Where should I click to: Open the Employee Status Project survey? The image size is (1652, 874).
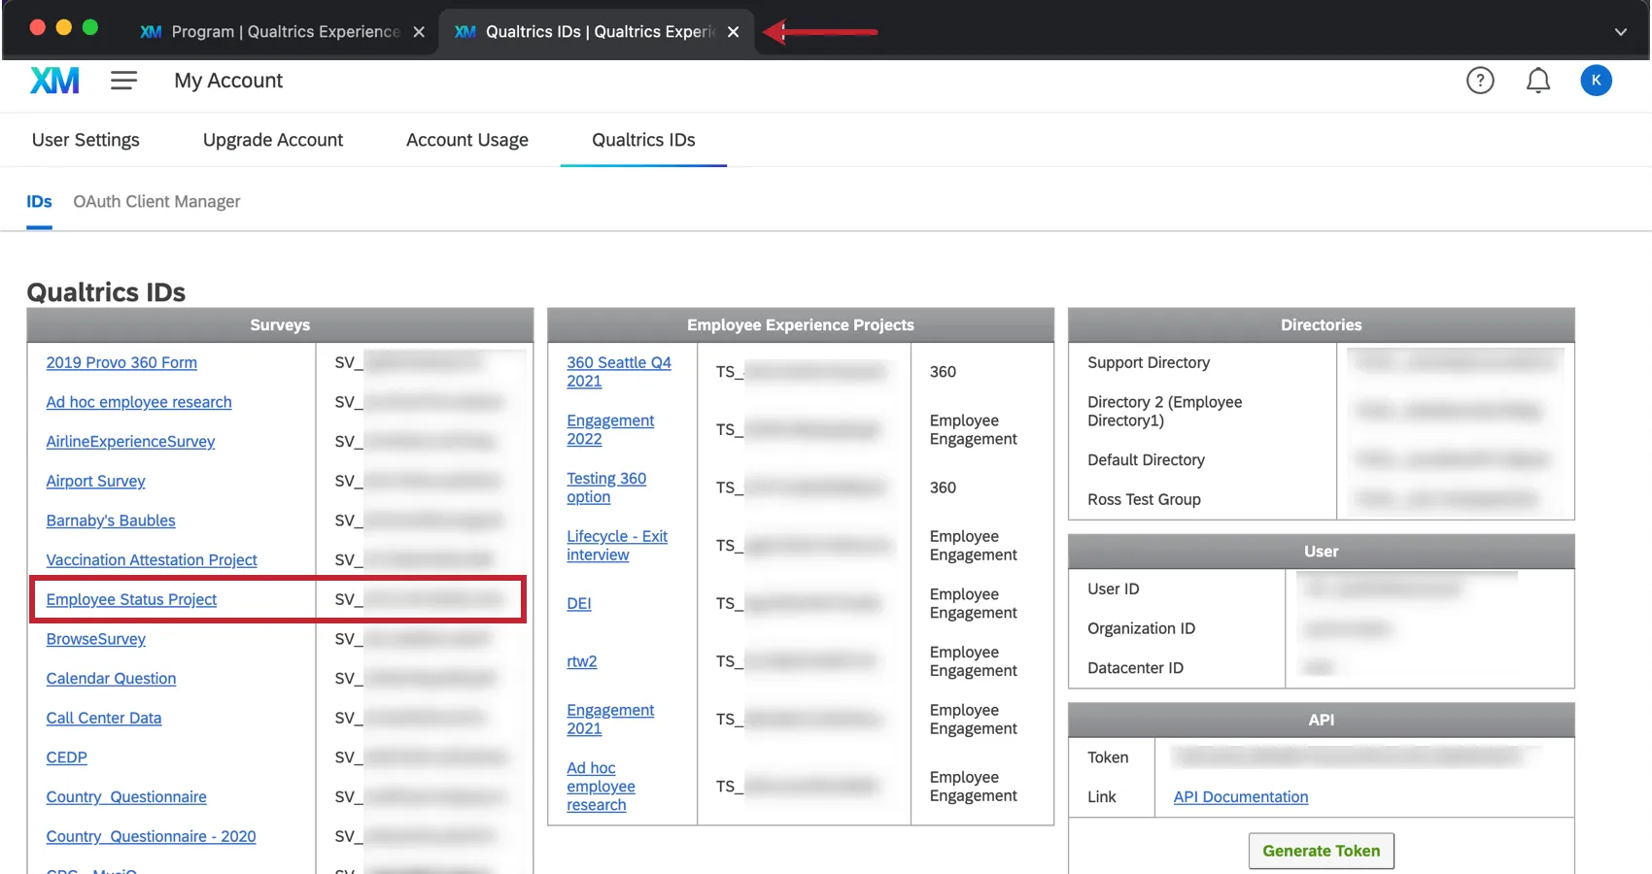pos(131,599)
